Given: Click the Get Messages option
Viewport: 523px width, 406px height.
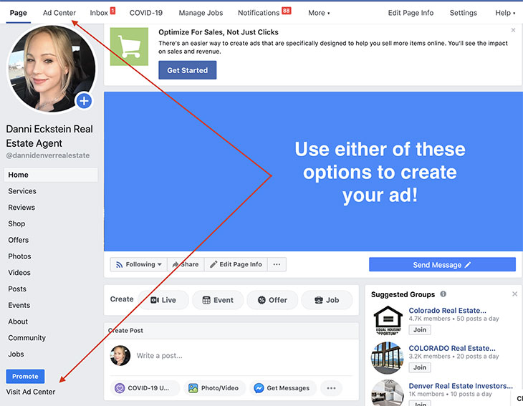Looking at the screenshot, I should coord(282,388).
